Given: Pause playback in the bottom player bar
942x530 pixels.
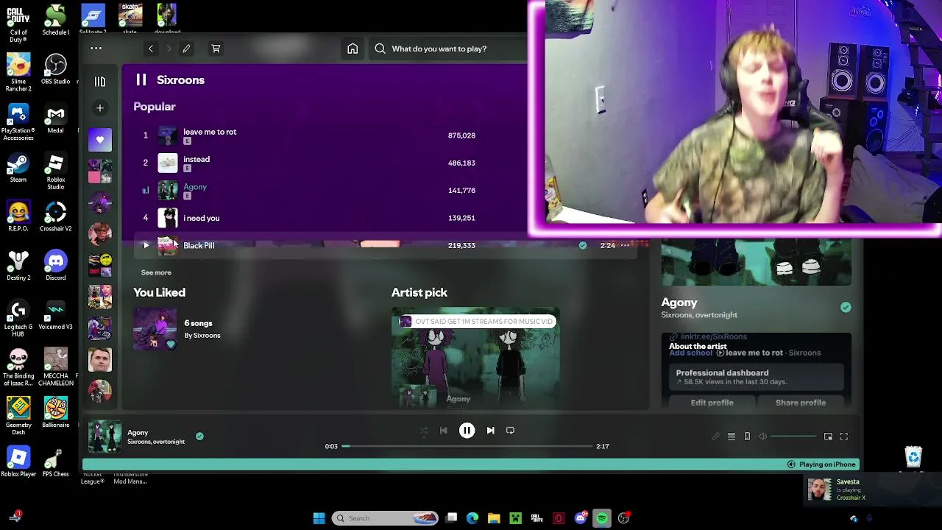Looking at the screenshot, I should point(467,431).
